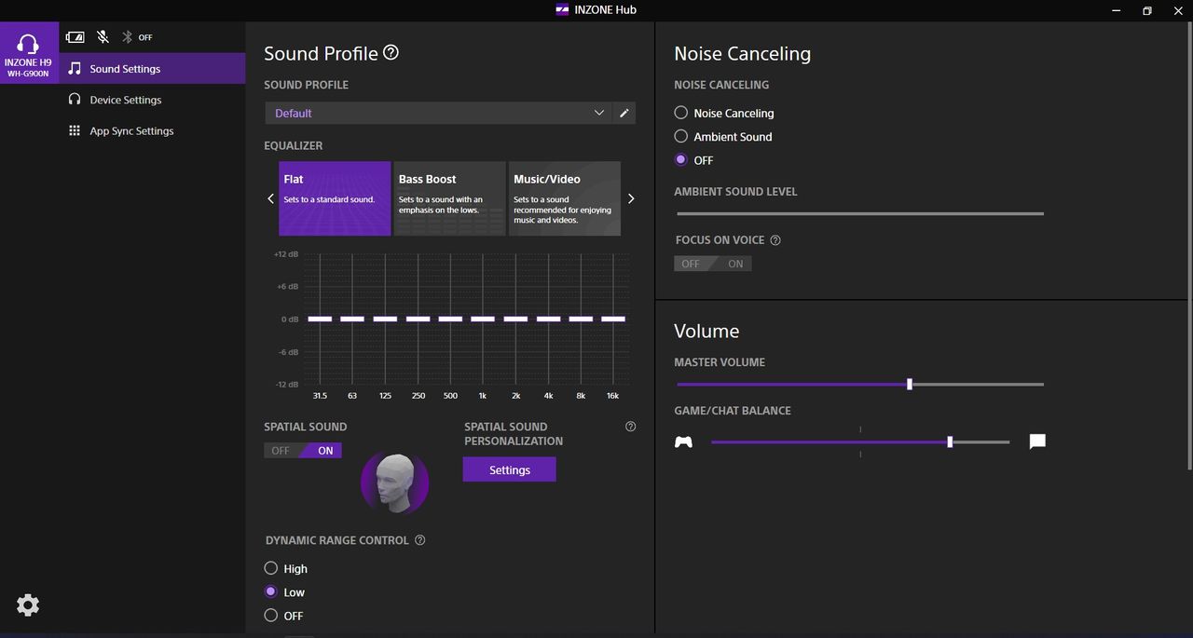1193x638 pixels.
Task: Click the battery status icon
Action: 75,37
